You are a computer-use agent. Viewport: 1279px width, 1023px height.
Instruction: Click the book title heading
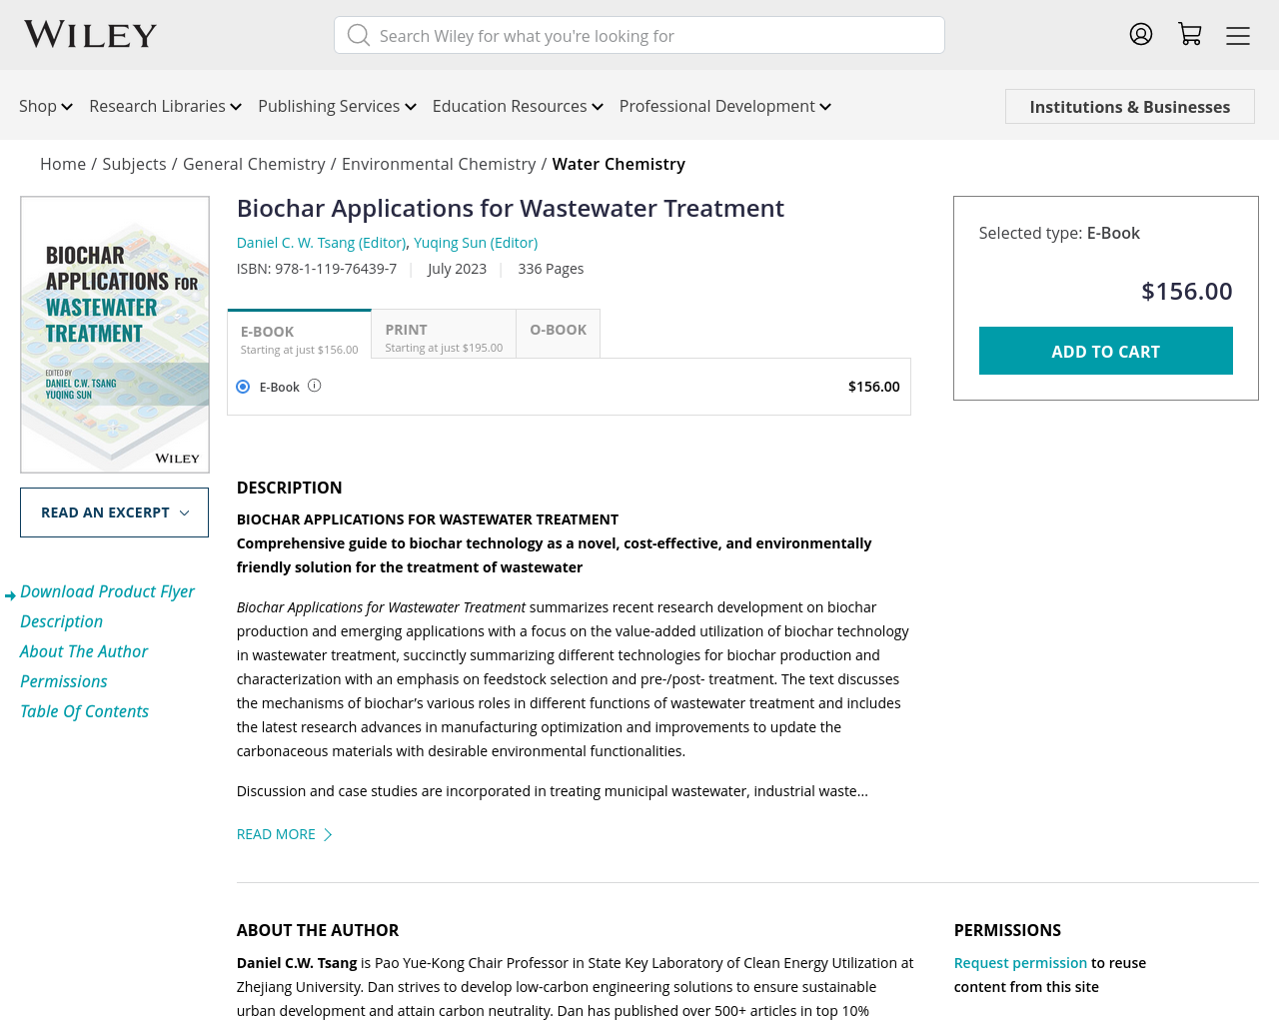point(511,208)
